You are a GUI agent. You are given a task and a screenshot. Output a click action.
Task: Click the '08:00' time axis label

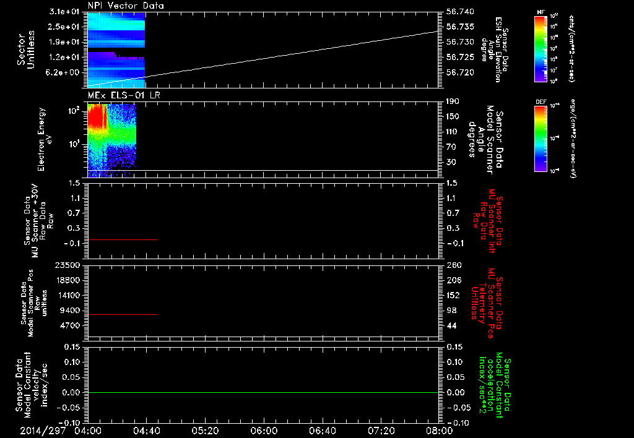(440, 431)
